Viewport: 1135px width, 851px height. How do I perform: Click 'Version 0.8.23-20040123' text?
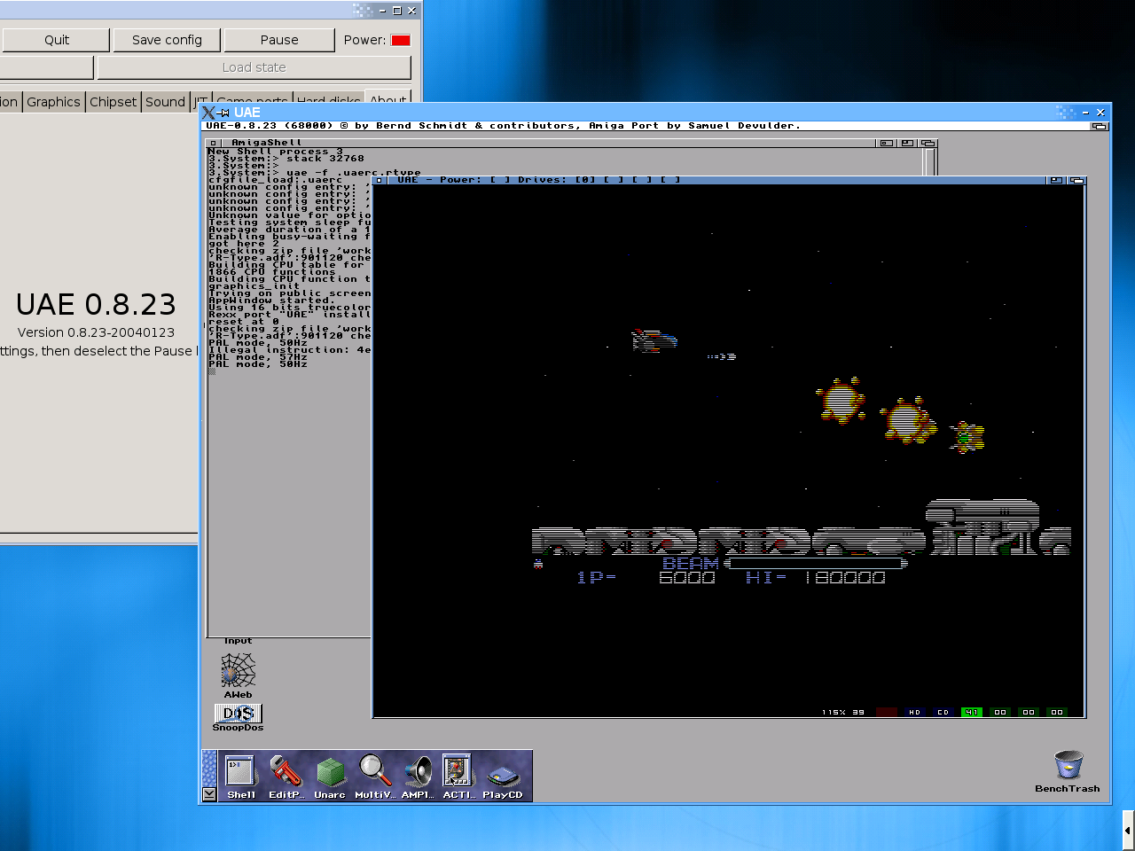coord(96,332)
